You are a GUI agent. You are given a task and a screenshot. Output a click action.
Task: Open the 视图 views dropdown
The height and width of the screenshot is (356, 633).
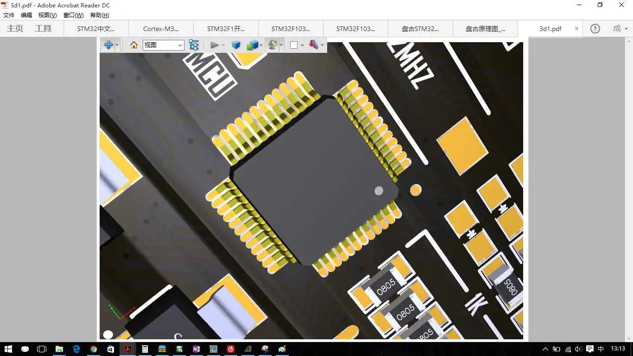(163, 45)
